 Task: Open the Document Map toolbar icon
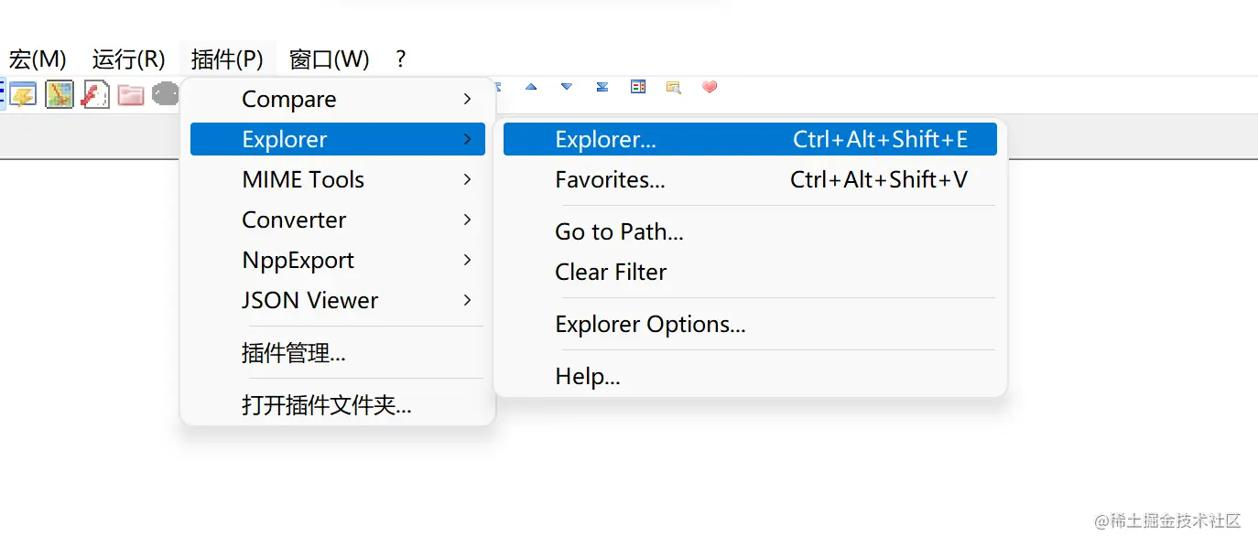60,94
